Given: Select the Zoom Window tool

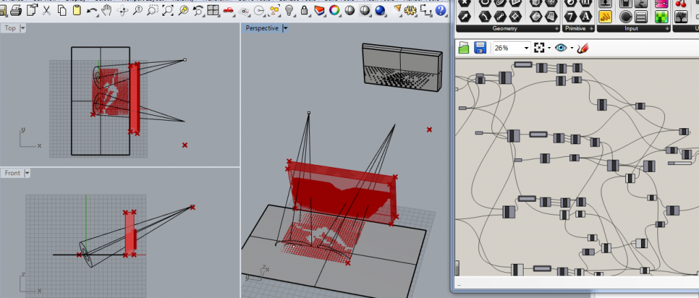Looking at the screenshot, I should 152,10.
